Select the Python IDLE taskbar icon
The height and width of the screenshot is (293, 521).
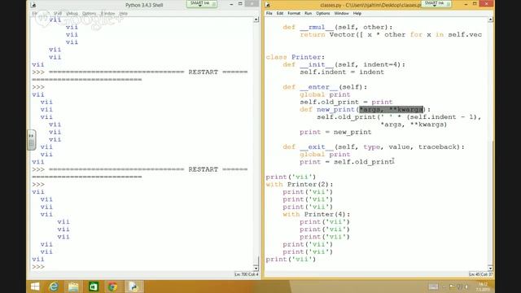[134, 286]
